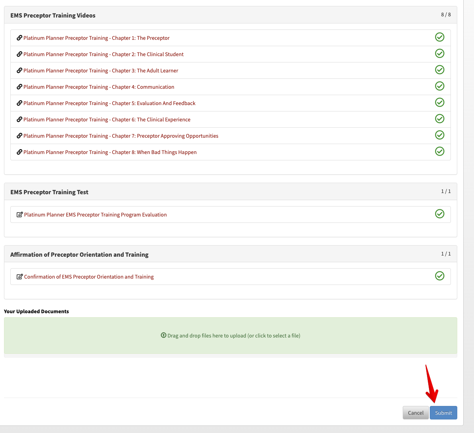
Task: Click the chain-link icon beside Chapter 7
Action: [20, 136]
